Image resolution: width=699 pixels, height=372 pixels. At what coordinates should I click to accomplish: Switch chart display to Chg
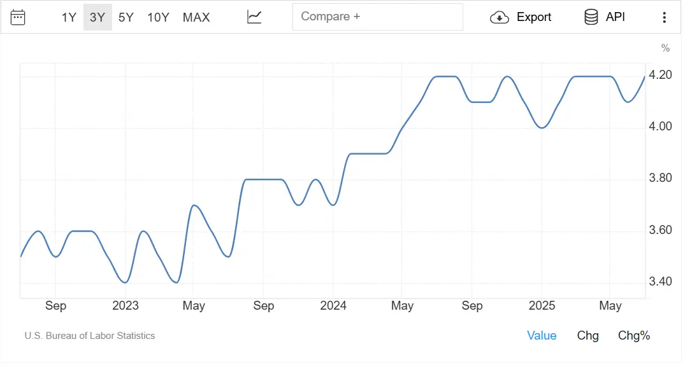(x=588, y=336)
